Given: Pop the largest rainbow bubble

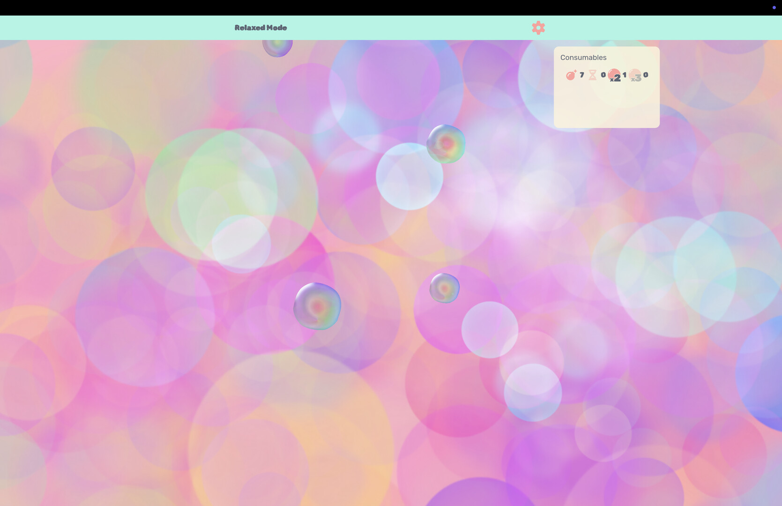Looking at the screenshot, I should coord(317,306).
